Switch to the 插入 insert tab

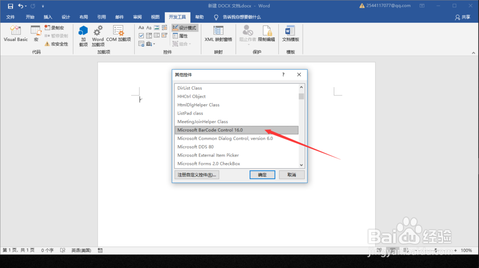(47, 17)
